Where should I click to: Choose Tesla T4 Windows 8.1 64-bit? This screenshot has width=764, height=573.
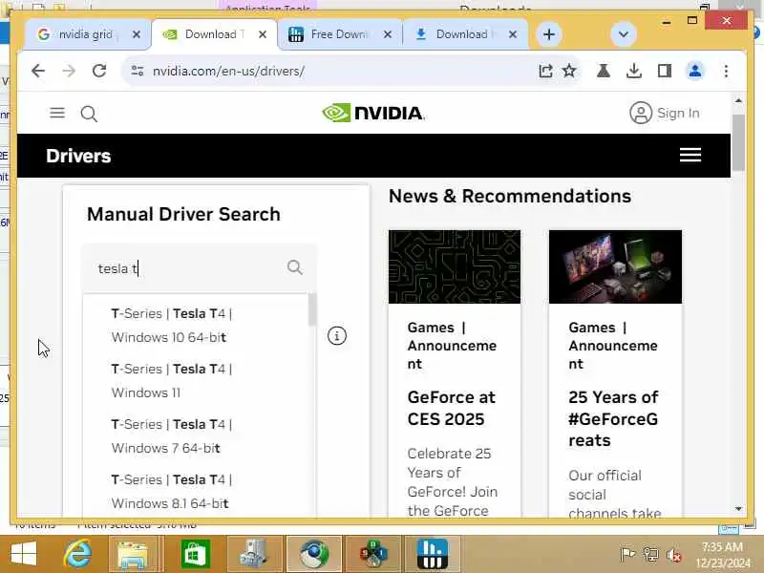point(171,491)
